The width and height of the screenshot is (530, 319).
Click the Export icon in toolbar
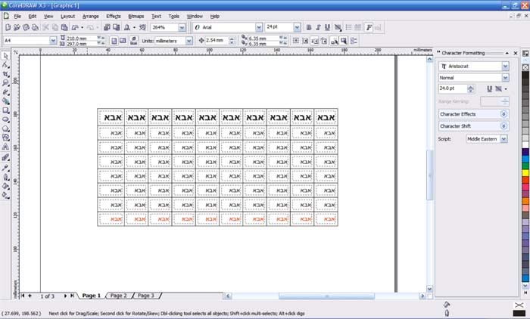point(116,27)
